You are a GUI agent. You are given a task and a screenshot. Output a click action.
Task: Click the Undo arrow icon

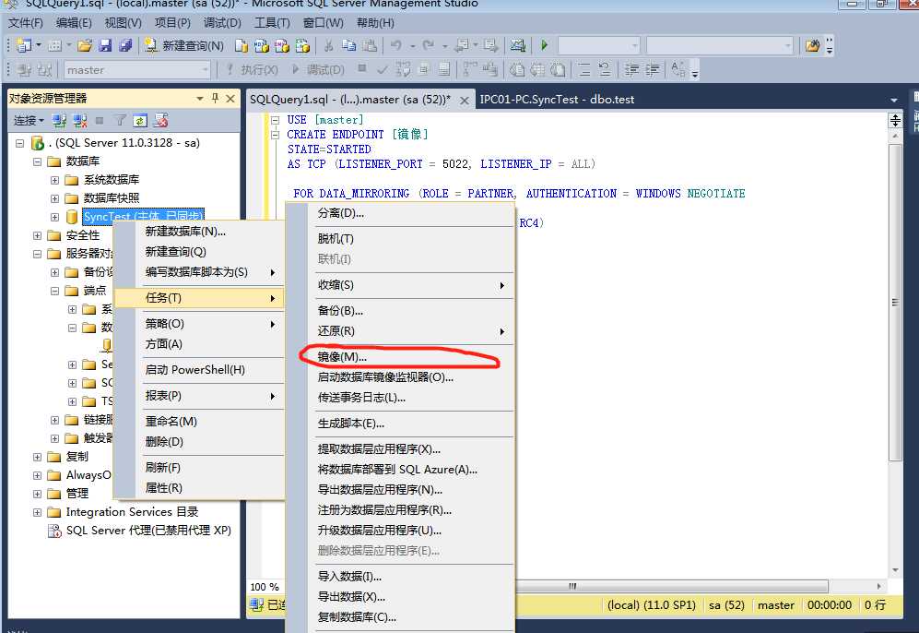396,45
